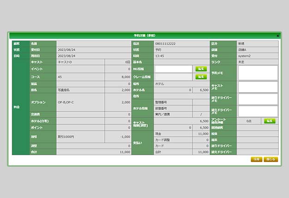Screen dimensions: 289x198
Task: Click the yellow 引用 button
Action: 256,159
